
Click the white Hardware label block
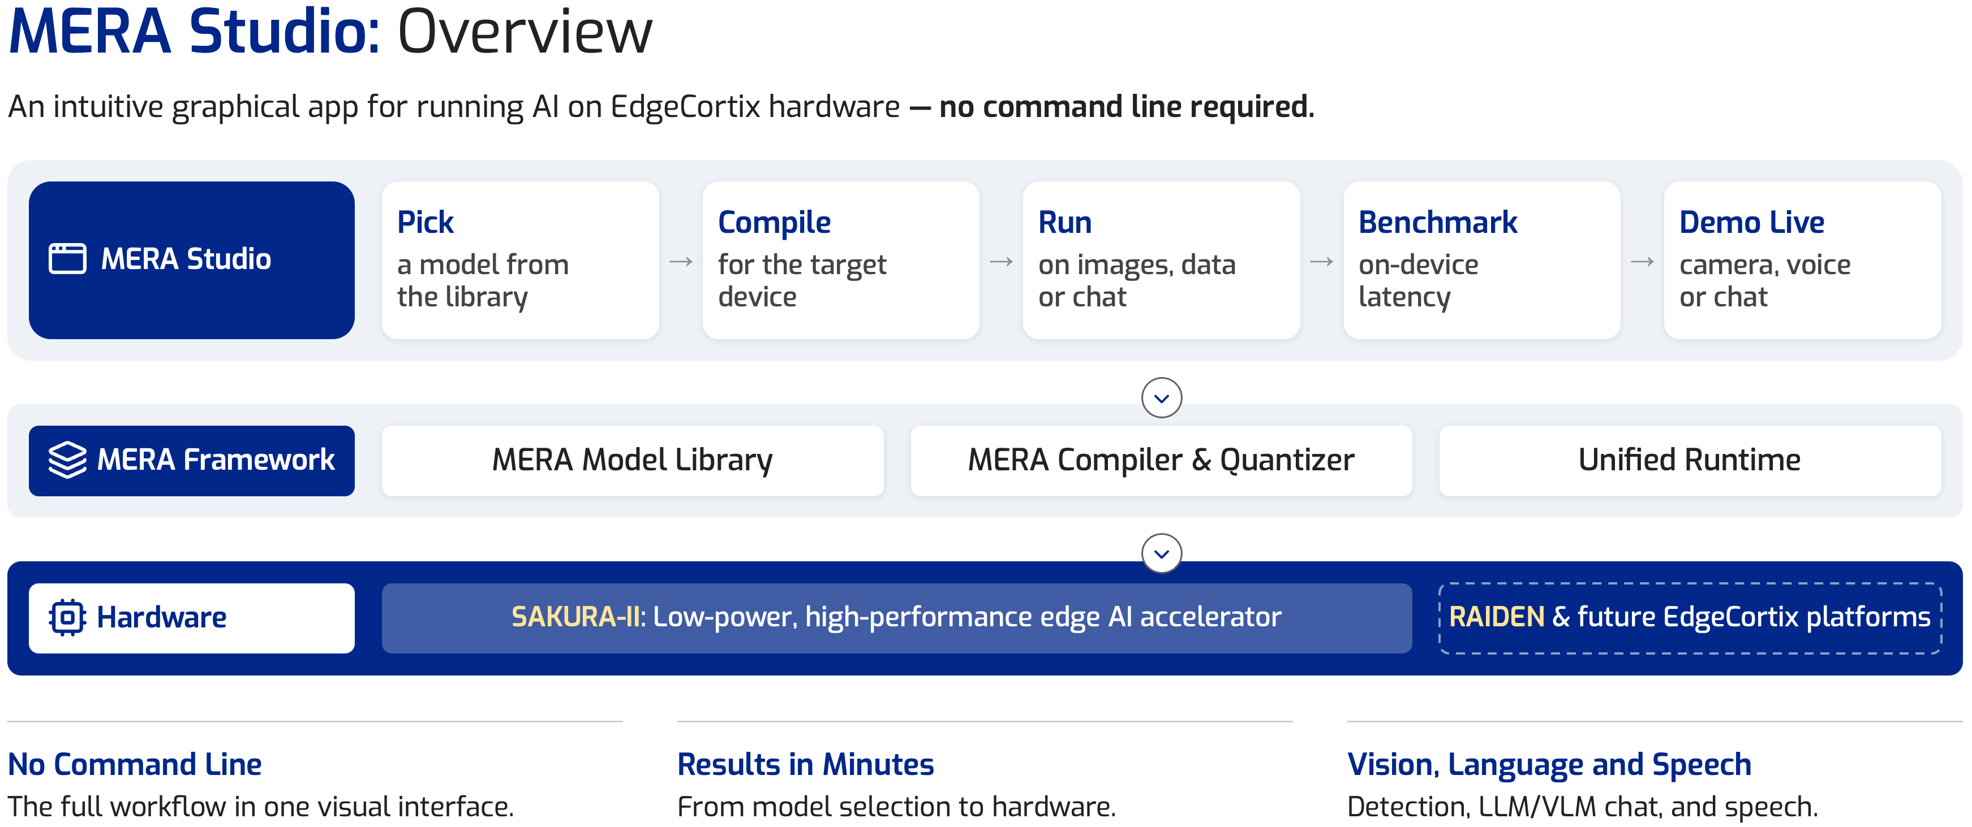pyautogui.click(x=191, y=618)
